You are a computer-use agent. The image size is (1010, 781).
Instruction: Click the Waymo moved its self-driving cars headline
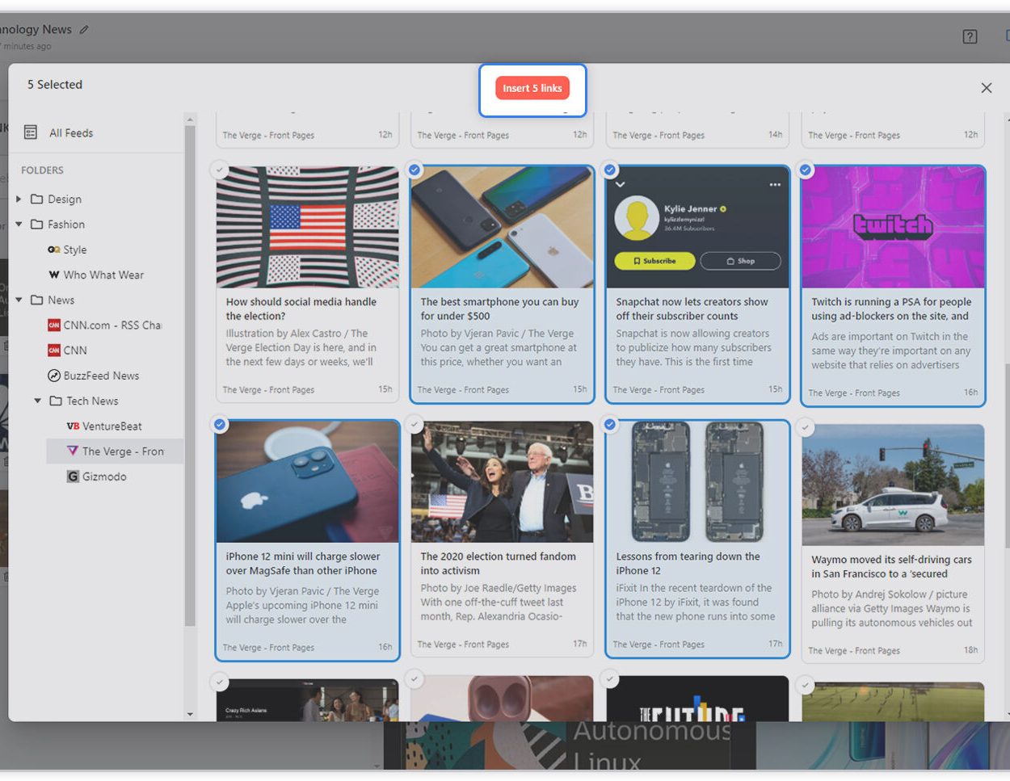pos(891,567)
